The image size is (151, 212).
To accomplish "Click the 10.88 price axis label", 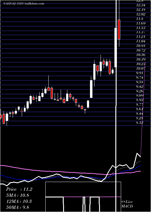I will tap(141, 46).
